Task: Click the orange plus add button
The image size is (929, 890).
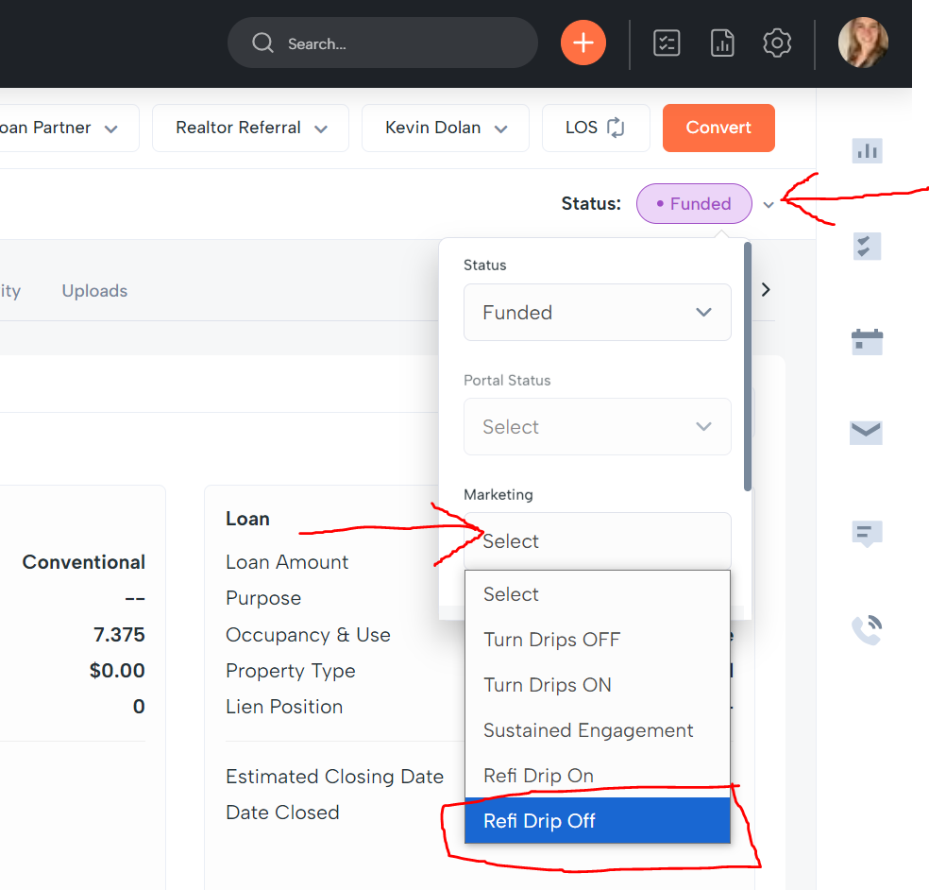Action: tap(583, 43)
